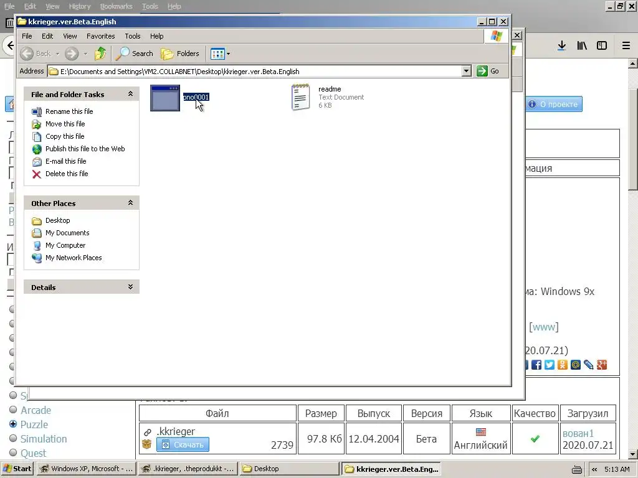Click the Скачать download button
The image size is (638, 478).
[183, 444]
